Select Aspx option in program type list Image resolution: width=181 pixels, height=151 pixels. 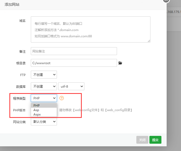(x=44, y=114)
